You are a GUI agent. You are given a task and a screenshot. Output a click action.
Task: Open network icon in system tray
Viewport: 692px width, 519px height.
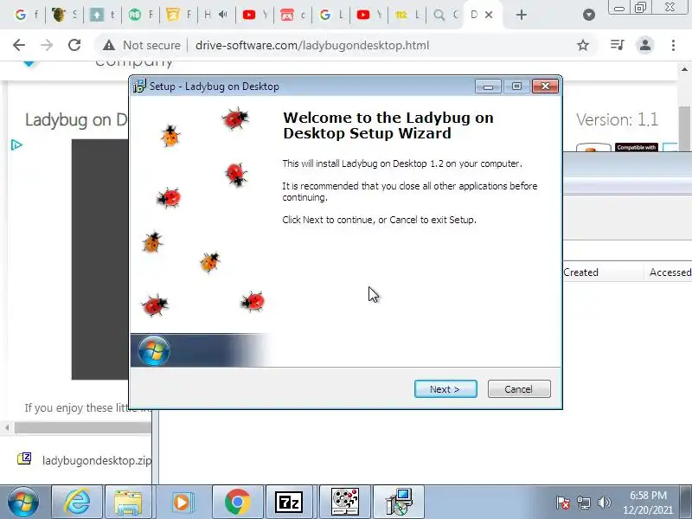pos(583,503)
